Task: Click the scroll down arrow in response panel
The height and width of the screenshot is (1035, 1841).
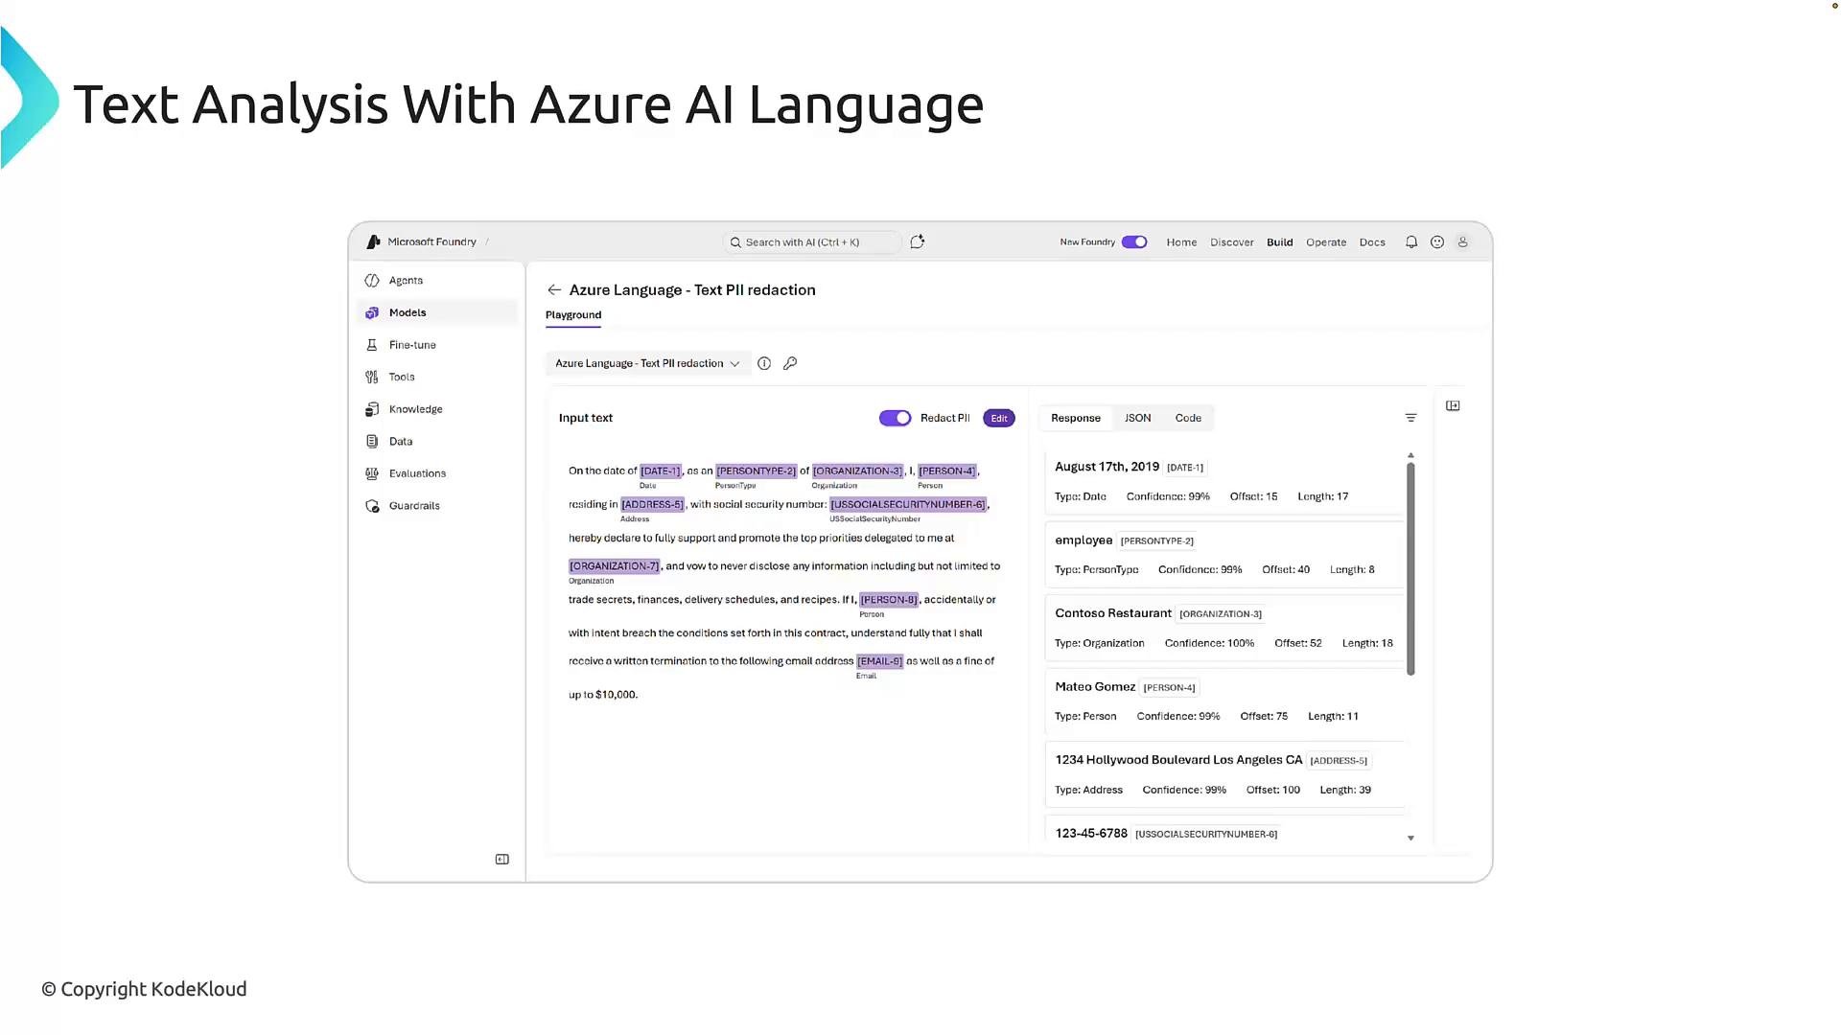Action: pyautogui.click(x=1410, y=839)
